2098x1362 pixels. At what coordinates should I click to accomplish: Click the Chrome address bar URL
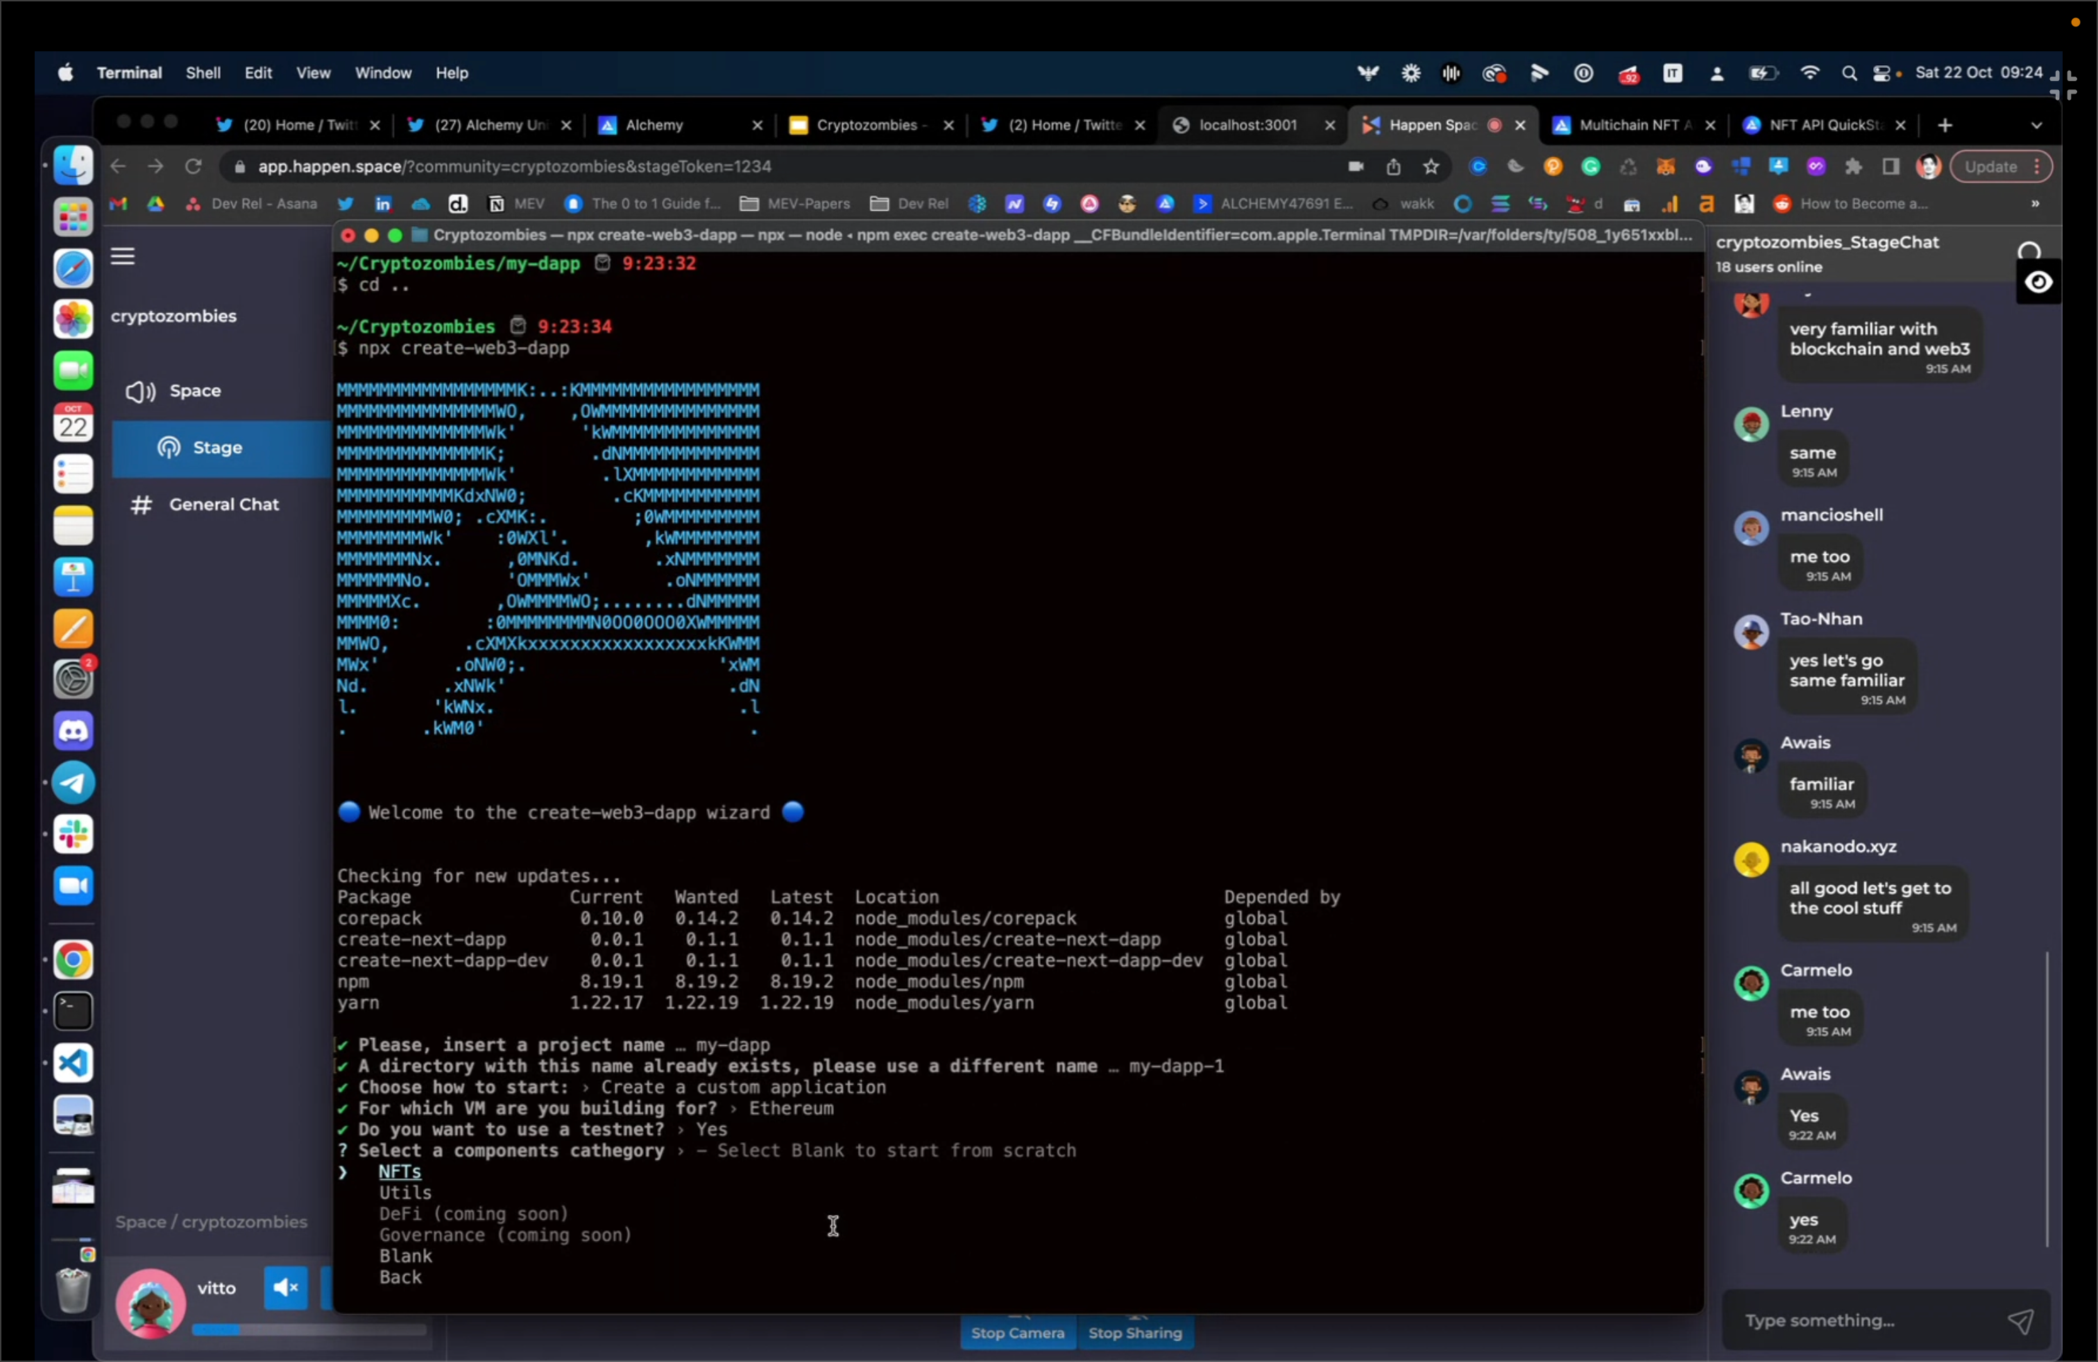(514, 166)
